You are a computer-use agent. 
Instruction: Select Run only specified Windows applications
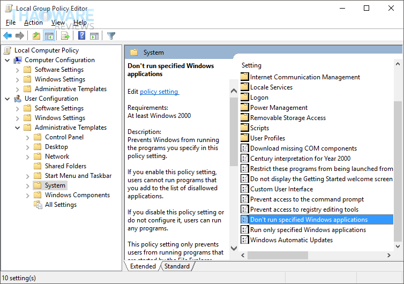(x=308, y=230)
